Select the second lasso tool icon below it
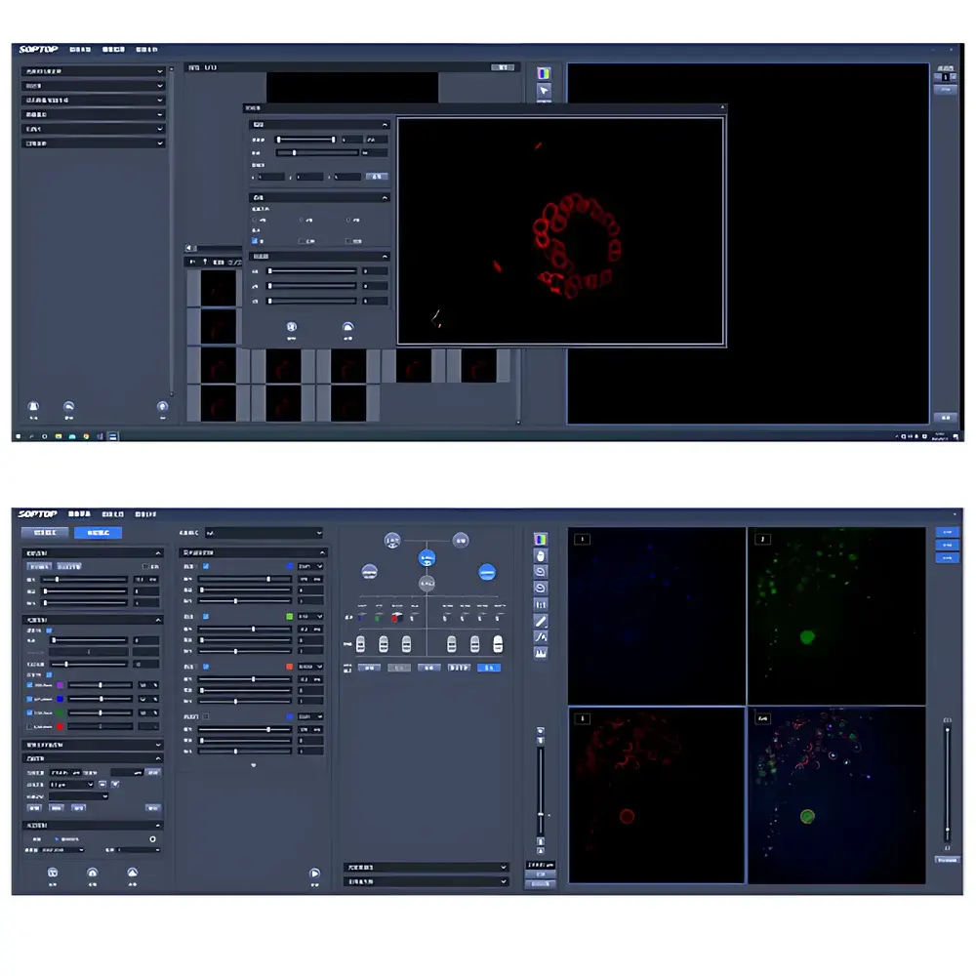Viewport: 976px width, 976px height. click(541, 587)
